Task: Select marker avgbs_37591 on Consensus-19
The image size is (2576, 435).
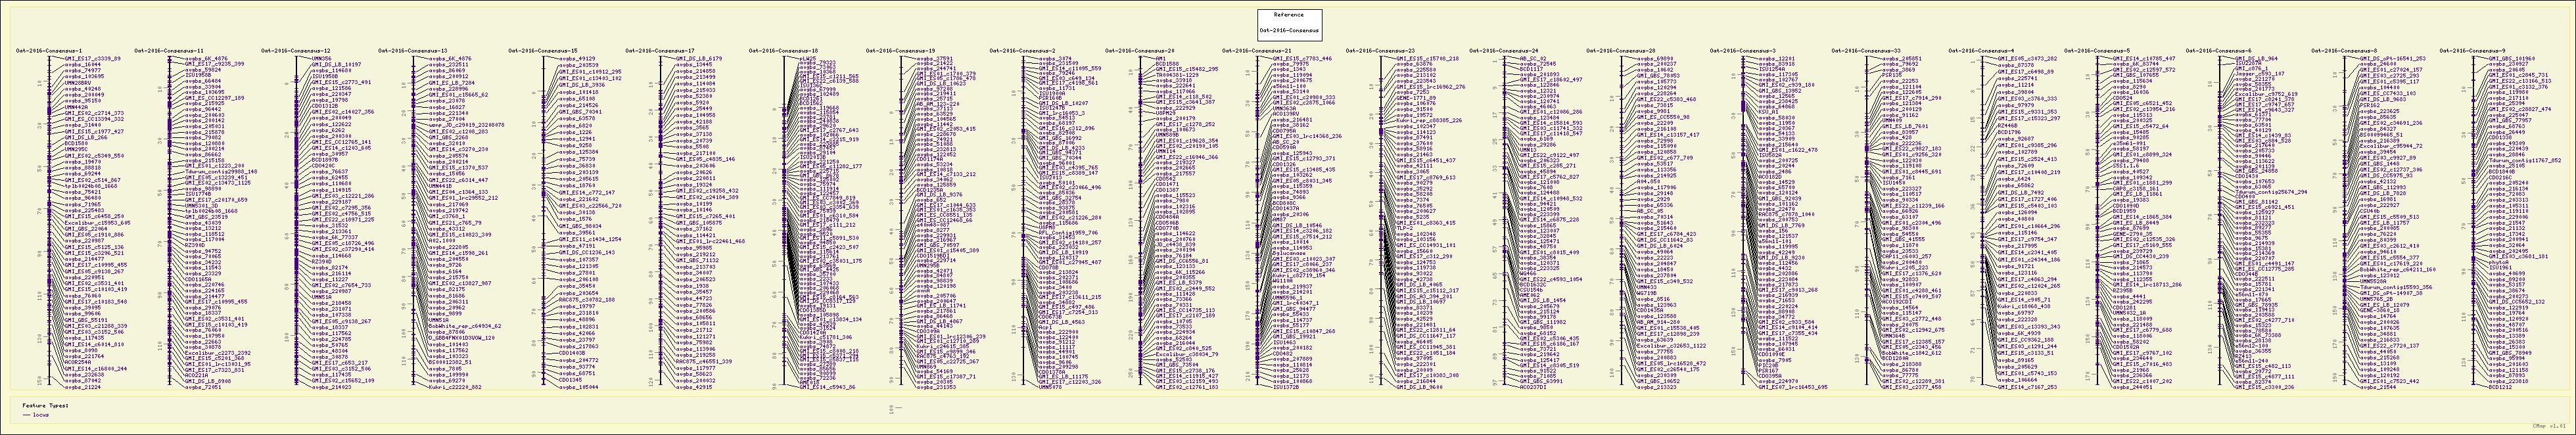Action: coord(936,58)
